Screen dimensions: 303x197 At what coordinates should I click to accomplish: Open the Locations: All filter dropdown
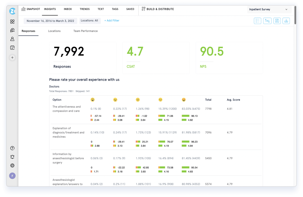(x=89, y=21)
